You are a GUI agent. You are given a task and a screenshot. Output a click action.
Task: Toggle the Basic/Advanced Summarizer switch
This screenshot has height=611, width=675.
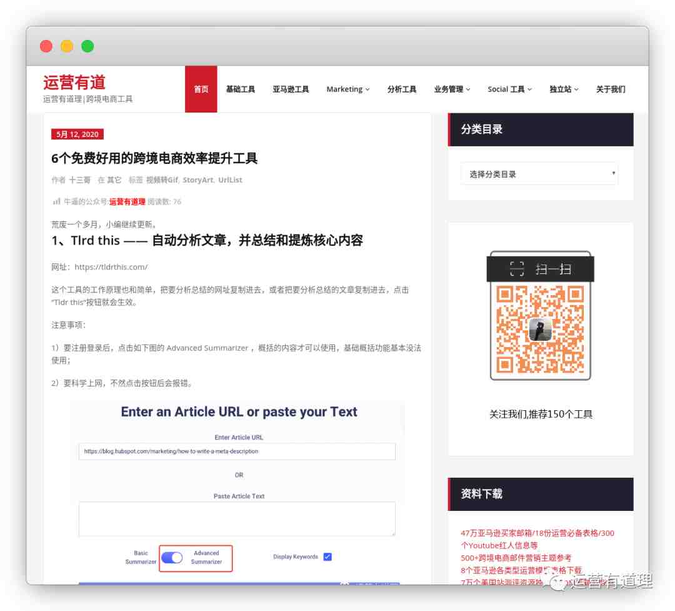point(172,558)
